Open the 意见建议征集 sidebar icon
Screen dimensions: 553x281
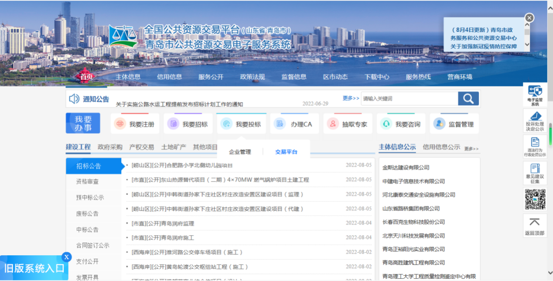[x=535, y=173]
